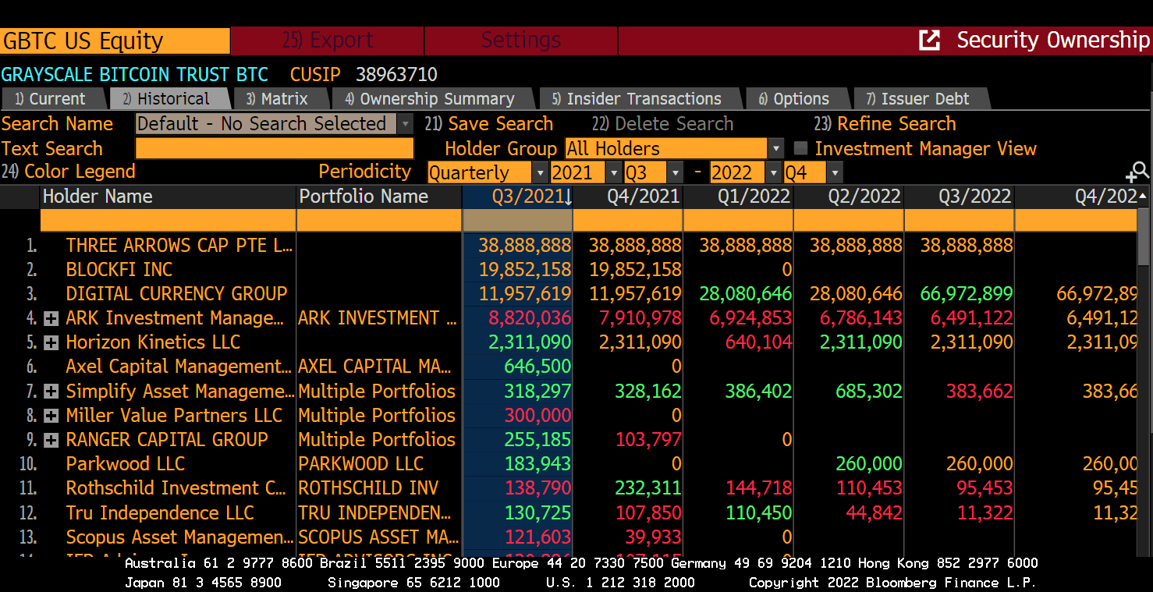Click 19,852,158 in Q3/2021 column

(525, 269)
